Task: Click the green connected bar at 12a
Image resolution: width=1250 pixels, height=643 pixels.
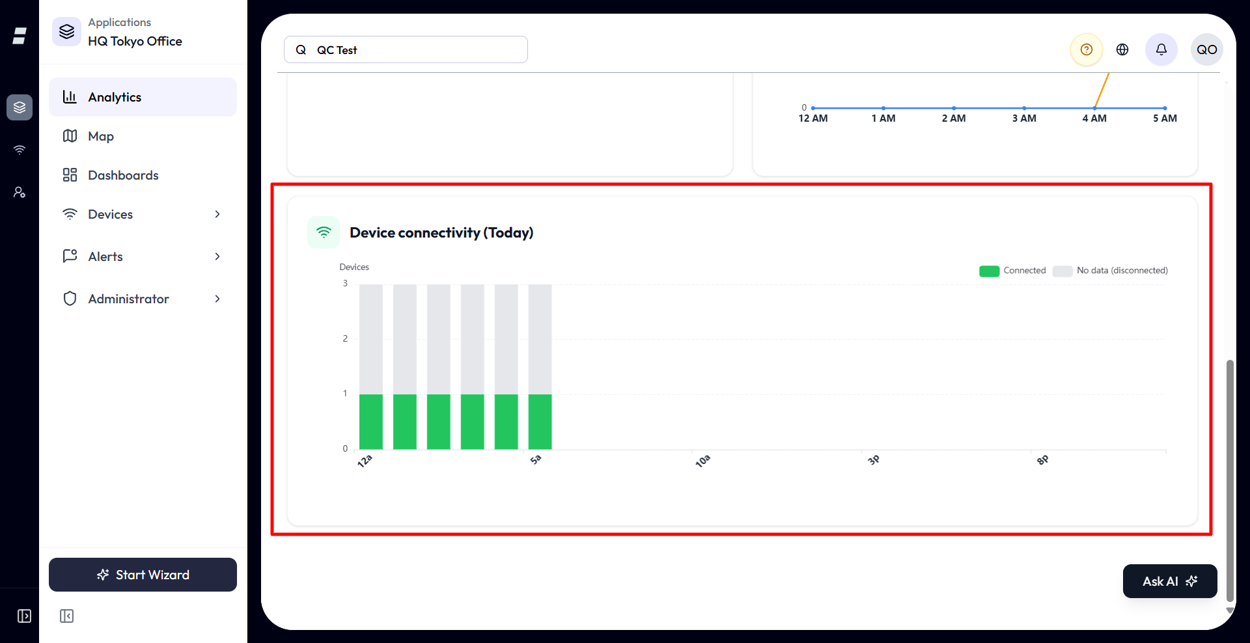Action: tap(371, 422)
